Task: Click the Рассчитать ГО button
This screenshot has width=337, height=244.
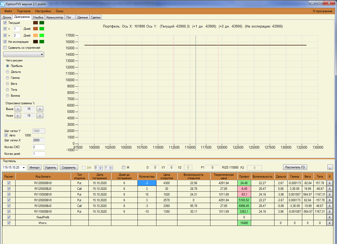Action: pos(295,167)
